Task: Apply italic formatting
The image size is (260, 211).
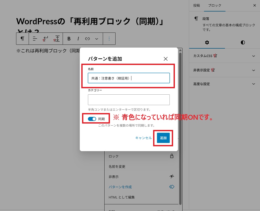Action: pos(78,39)
